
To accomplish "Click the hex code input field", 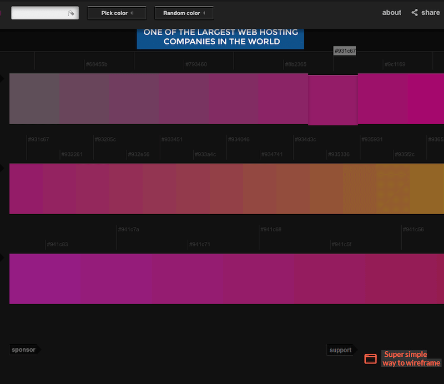I will pyautogui.click(x=42, y=12).
